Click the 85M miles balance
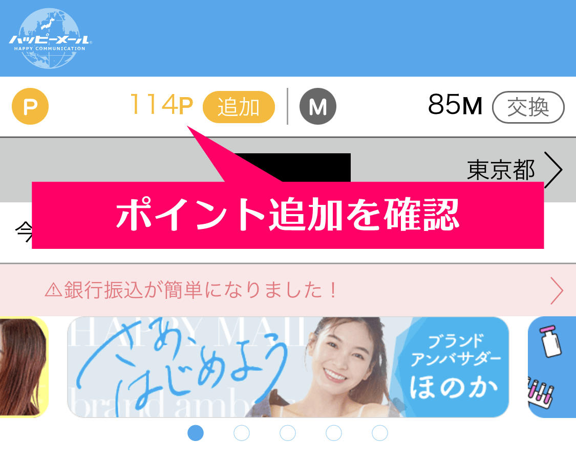The height and width of the screenshot is (465, 576). pyautogui.click(x=455, y=105)
